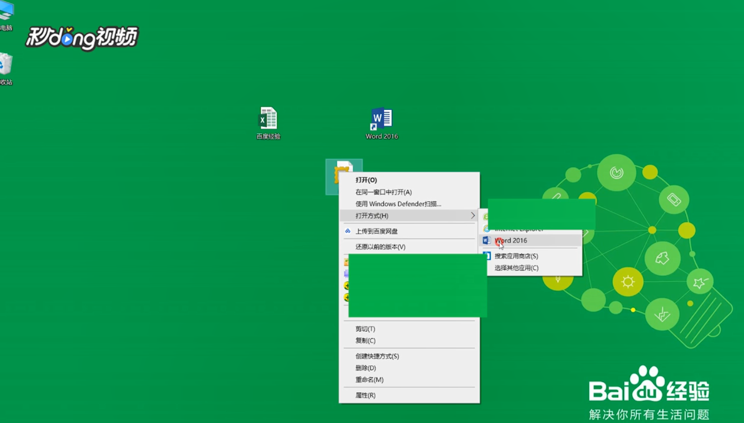Image resolution: width=744 pixels, height=423 pixels.
Task: Choose 搜索应用商店(S) in submenu
Action: coord(530,256)
